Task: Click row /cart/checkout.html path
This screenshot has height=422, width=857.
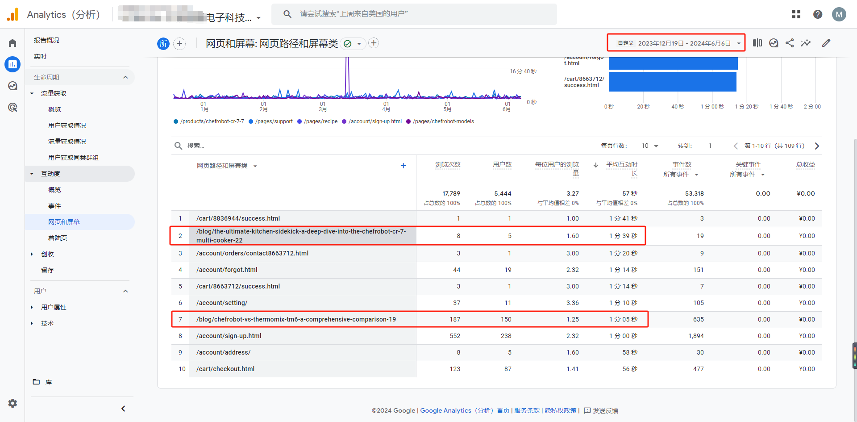Action: 225,369
